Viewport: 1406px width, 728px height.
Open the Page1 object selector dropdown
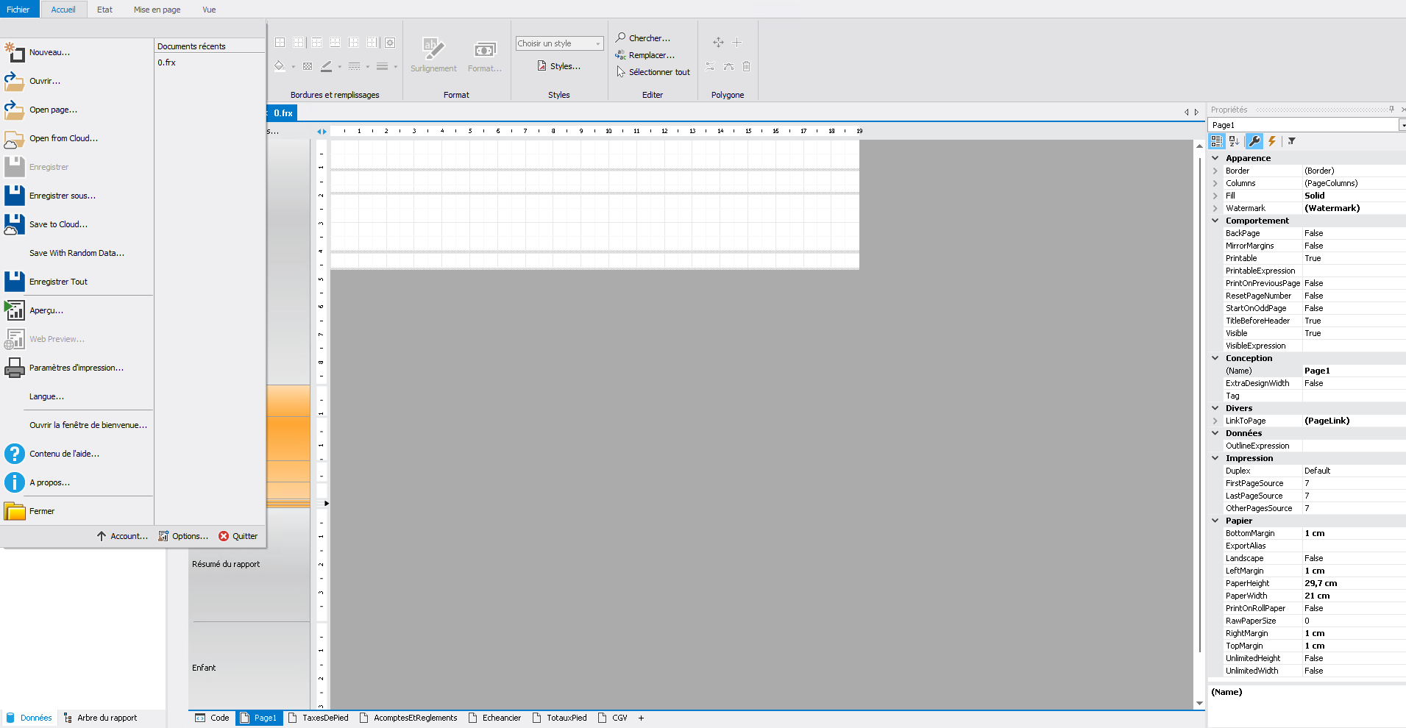coord(1402,125)
